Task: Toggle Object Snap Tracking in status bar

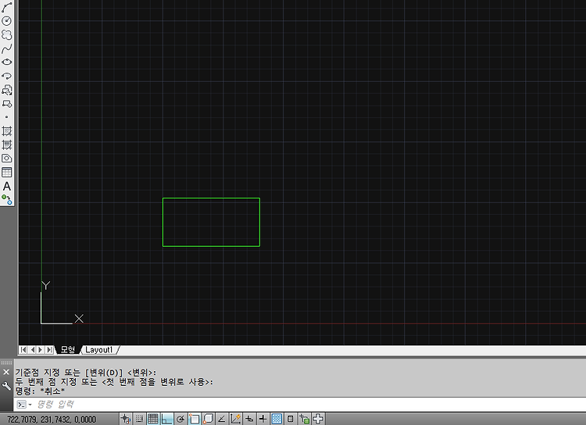Action: [222, 419]
